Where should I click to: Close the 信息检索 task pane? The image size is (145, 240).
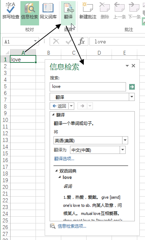pos(133,66)
